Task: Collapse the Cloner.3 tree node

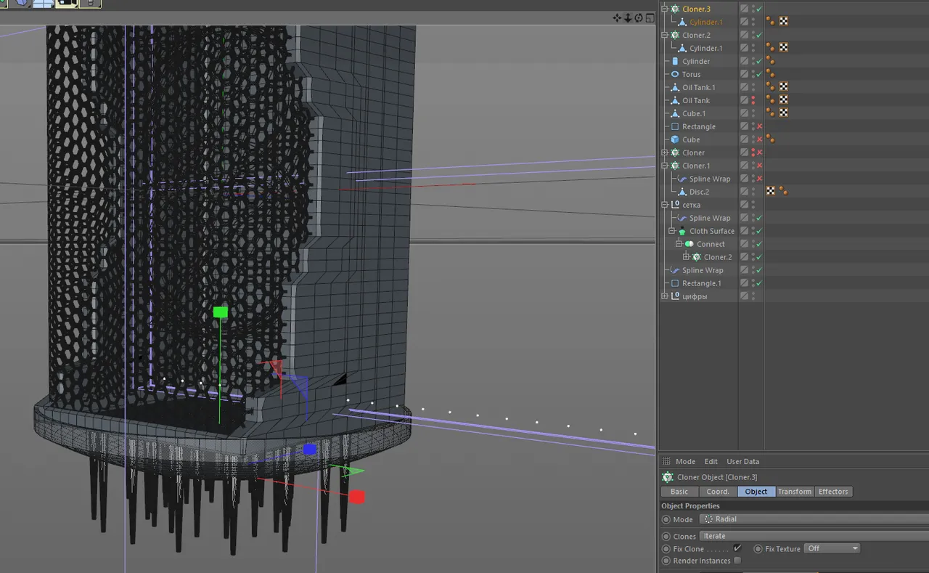Action: (665, 9)
